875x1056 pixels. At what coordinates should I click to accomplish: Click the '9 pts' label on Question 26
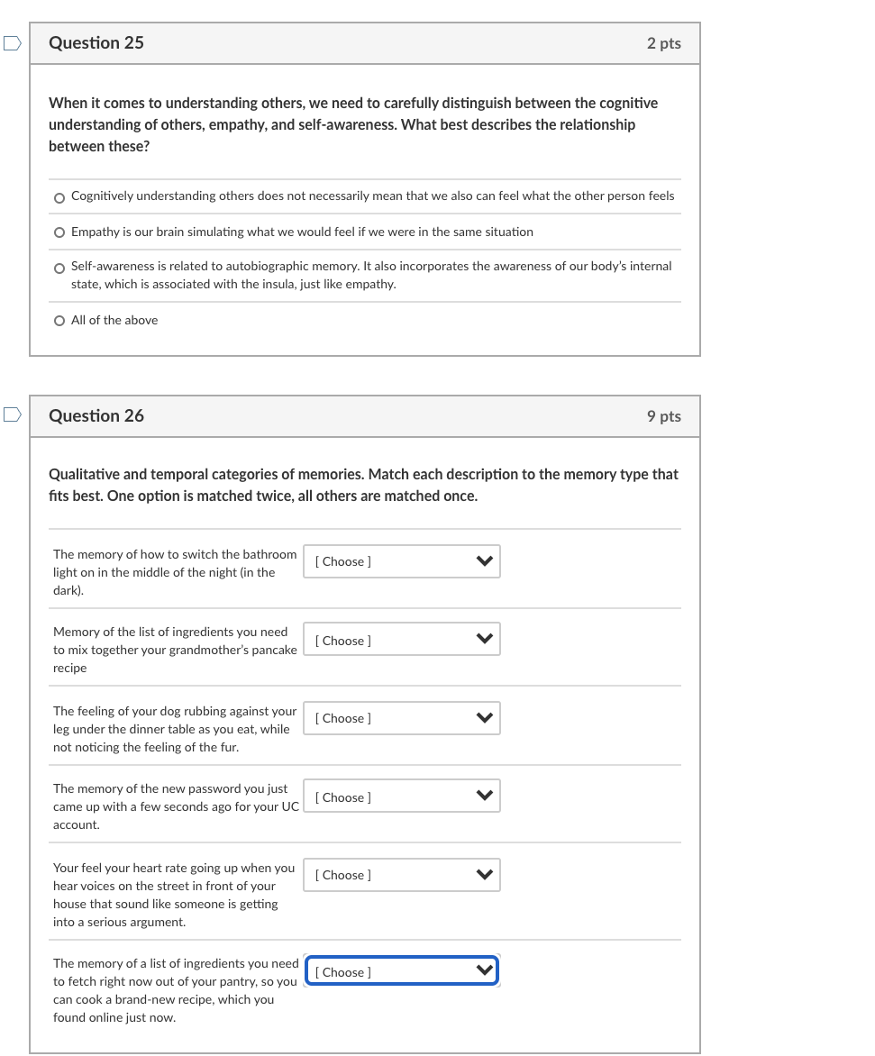tap(664, 416)
